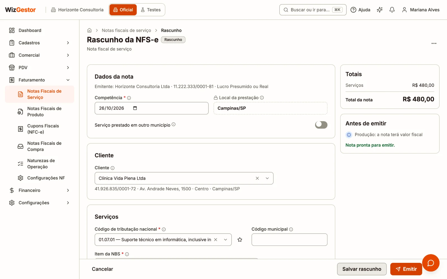Clear the selected client Clínica Vida Plena
The height and width of the screenshot is (279, 447).
pos(257,178)
